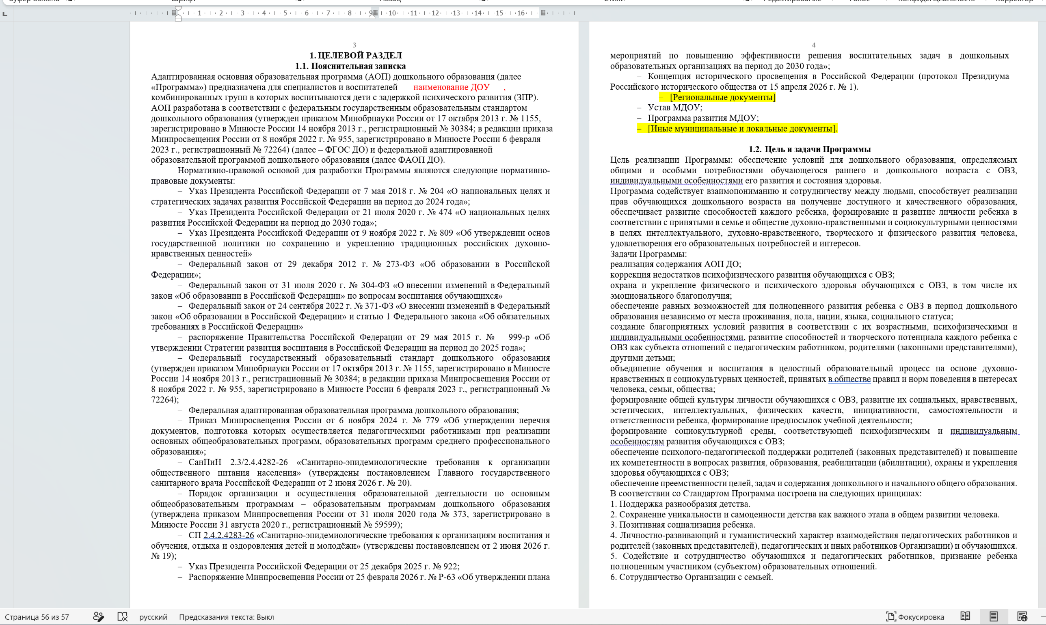Image resolution: width=1046 pixels, height=625 pixels.
Task: Open page navigation via 'Страница 56 из 57'
Action: click(37, 617)
